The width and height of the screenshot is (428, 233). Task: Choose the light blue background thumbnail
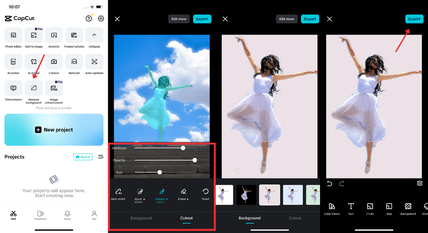pyautogui.click(x=293, y=195)
